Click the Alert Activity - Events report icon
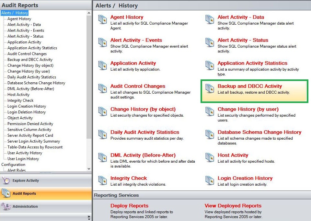311x221 pixels. click(103, 42)
